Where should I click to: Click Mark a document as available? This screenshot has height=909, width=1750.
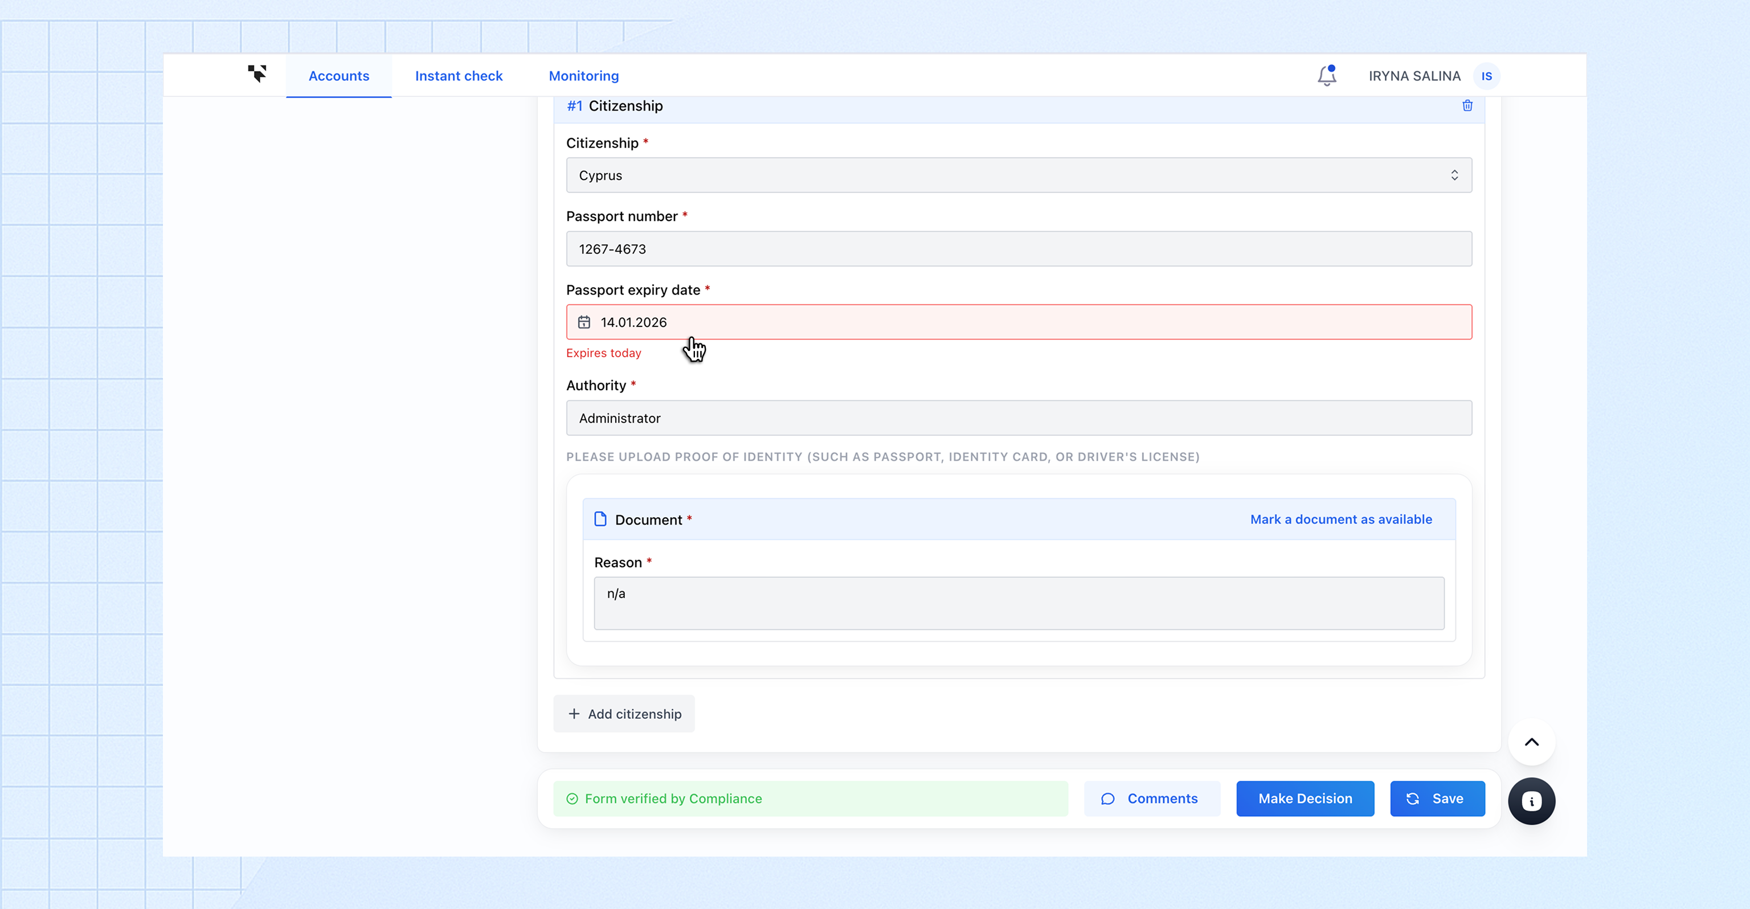pos(1340,519)
